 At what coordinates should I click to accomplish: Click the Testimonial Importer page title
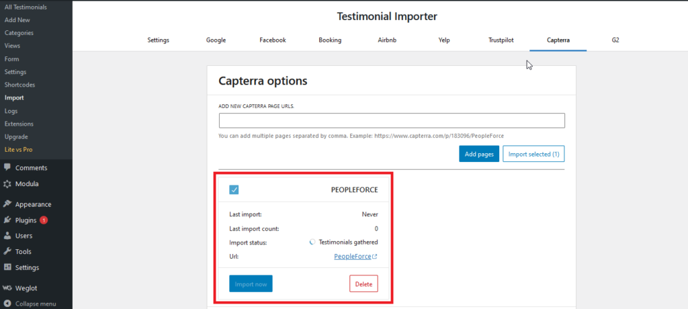387,17
